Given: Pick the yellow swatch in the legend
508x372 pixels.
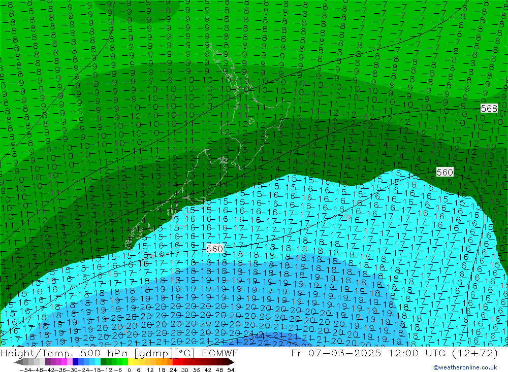Looking at the screenshot, I should click(131, 362).
